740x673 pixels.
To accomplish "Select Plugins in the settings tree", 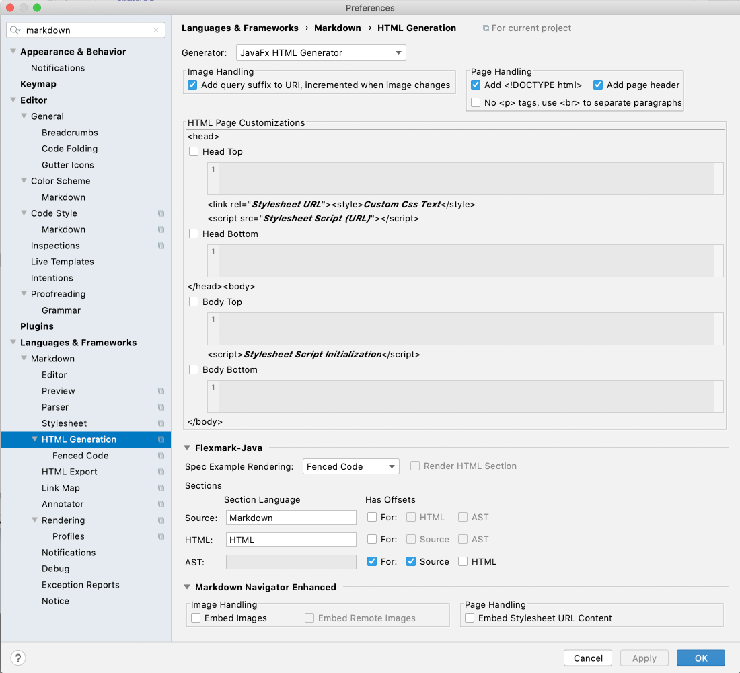I will [x=37, y=326].
